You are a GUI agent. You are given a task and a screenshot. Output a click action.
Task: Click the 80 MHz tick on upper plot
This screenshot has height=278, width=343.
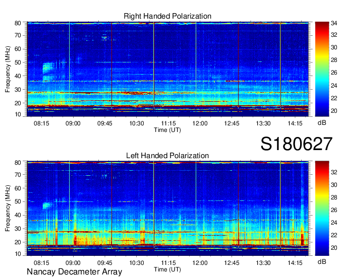(x=18, y=23)
